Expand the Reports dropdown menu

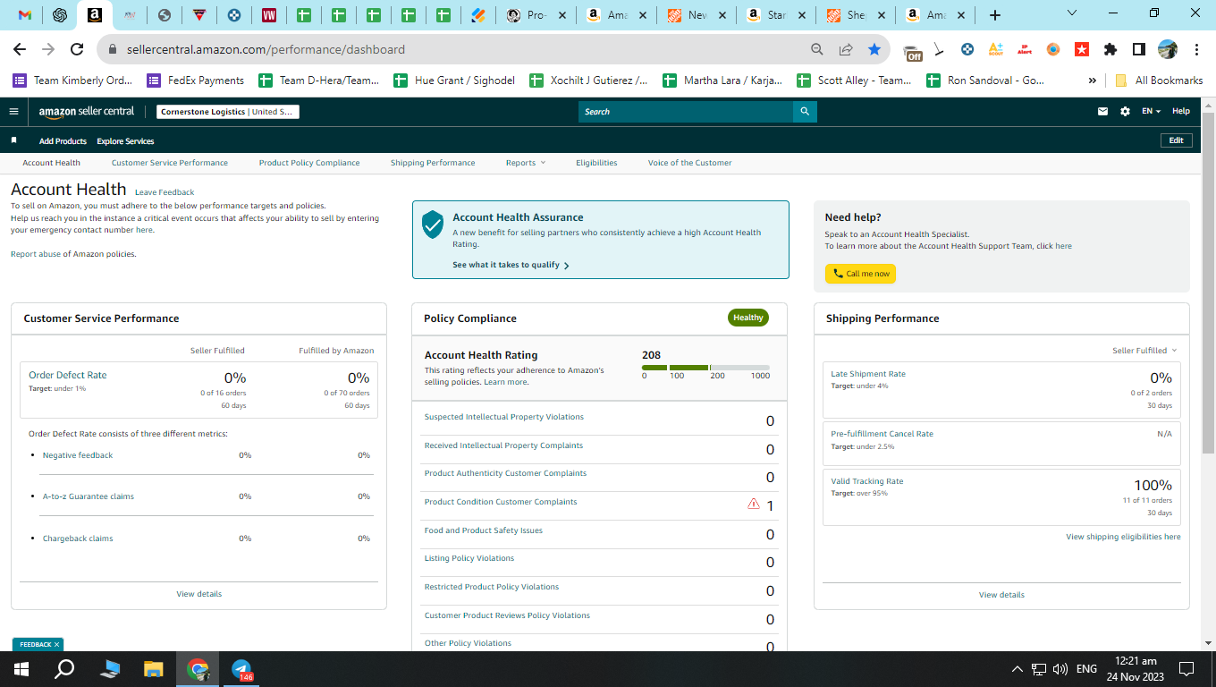525,163
